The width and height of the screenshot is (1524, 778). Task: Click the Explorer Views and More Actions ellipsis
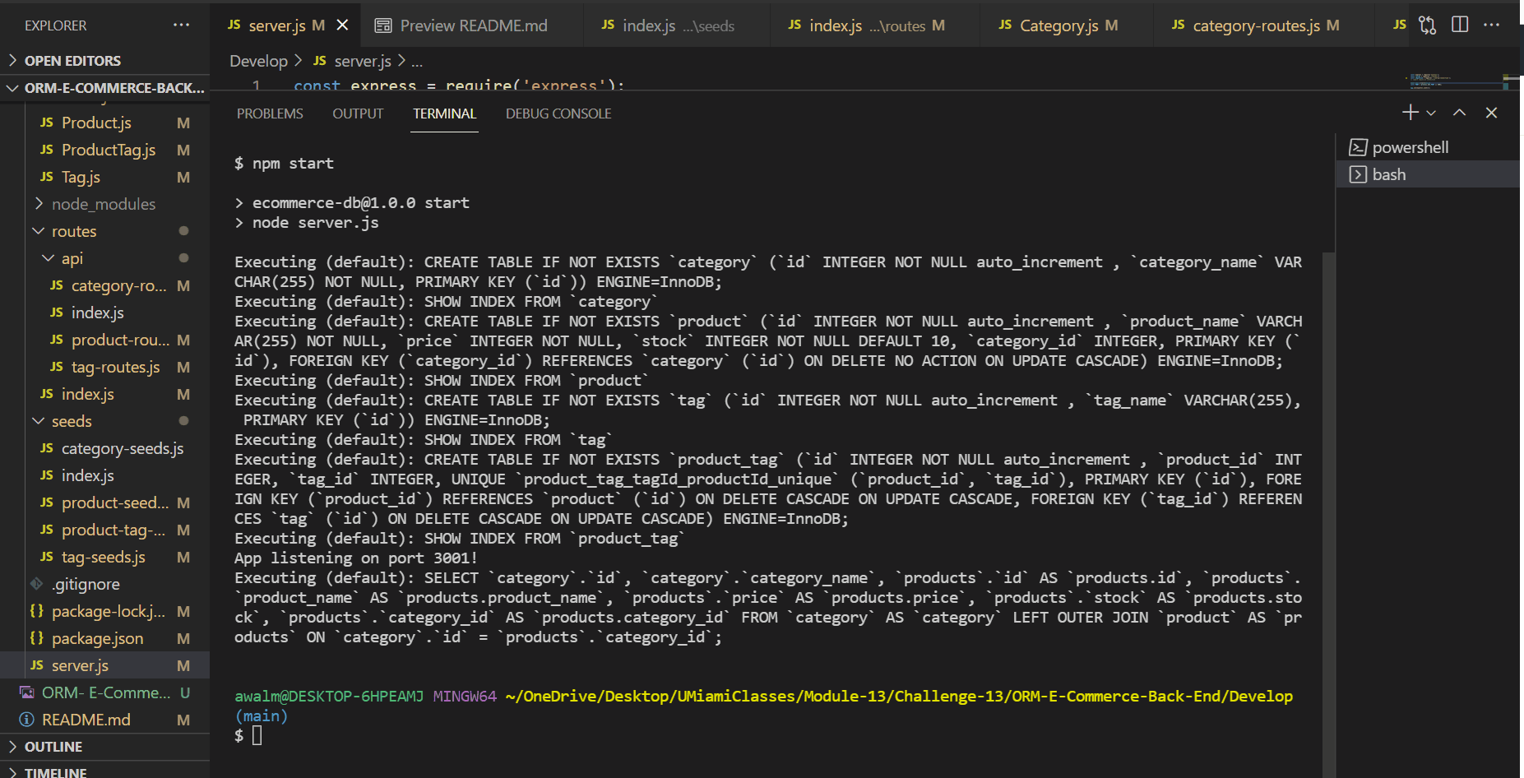point(181,25)
